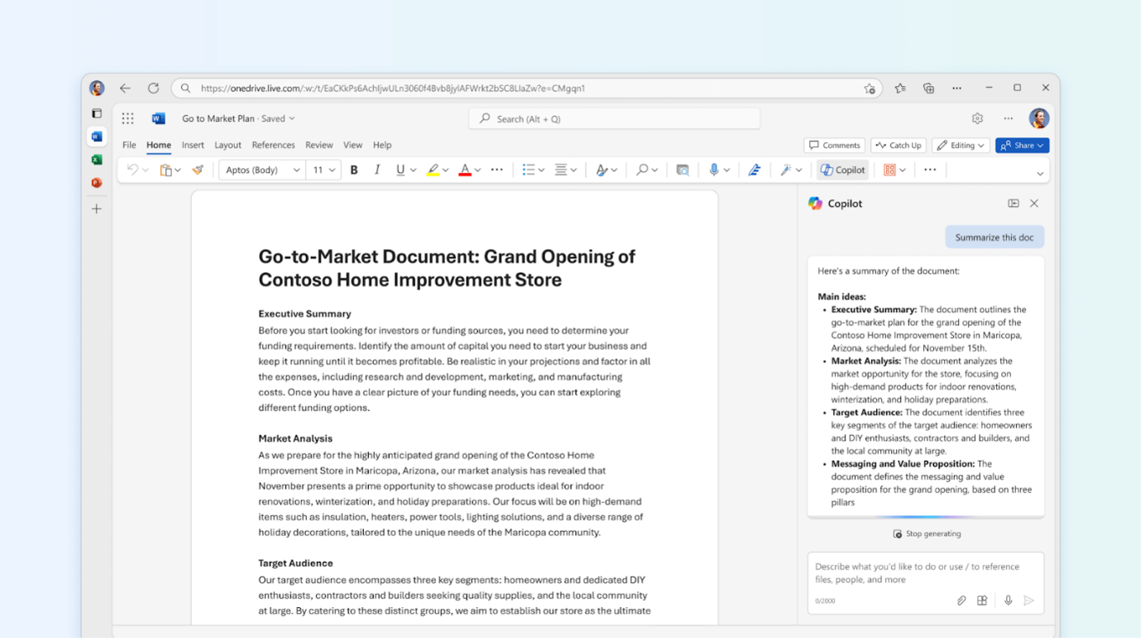Screen dimensions: 1145x642
Task: Click the Underline icon
Action: pos(401,170)
